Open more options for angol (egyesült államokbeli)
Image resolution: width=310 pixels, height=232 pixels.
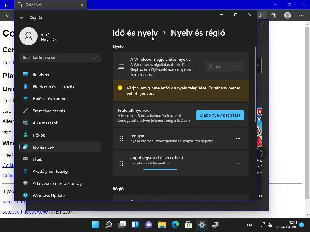[x=238, y=163]
